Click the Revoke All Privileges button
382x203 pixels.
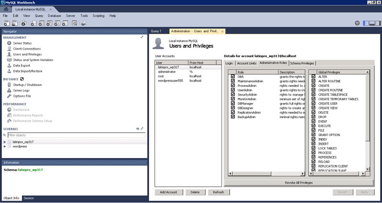tap(299, 182)
